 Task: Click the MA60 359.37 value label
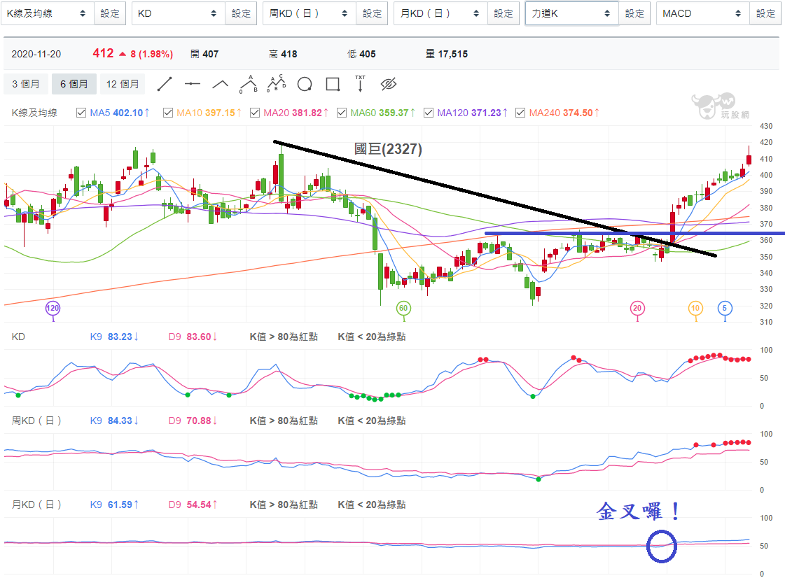tap(383, 113)
